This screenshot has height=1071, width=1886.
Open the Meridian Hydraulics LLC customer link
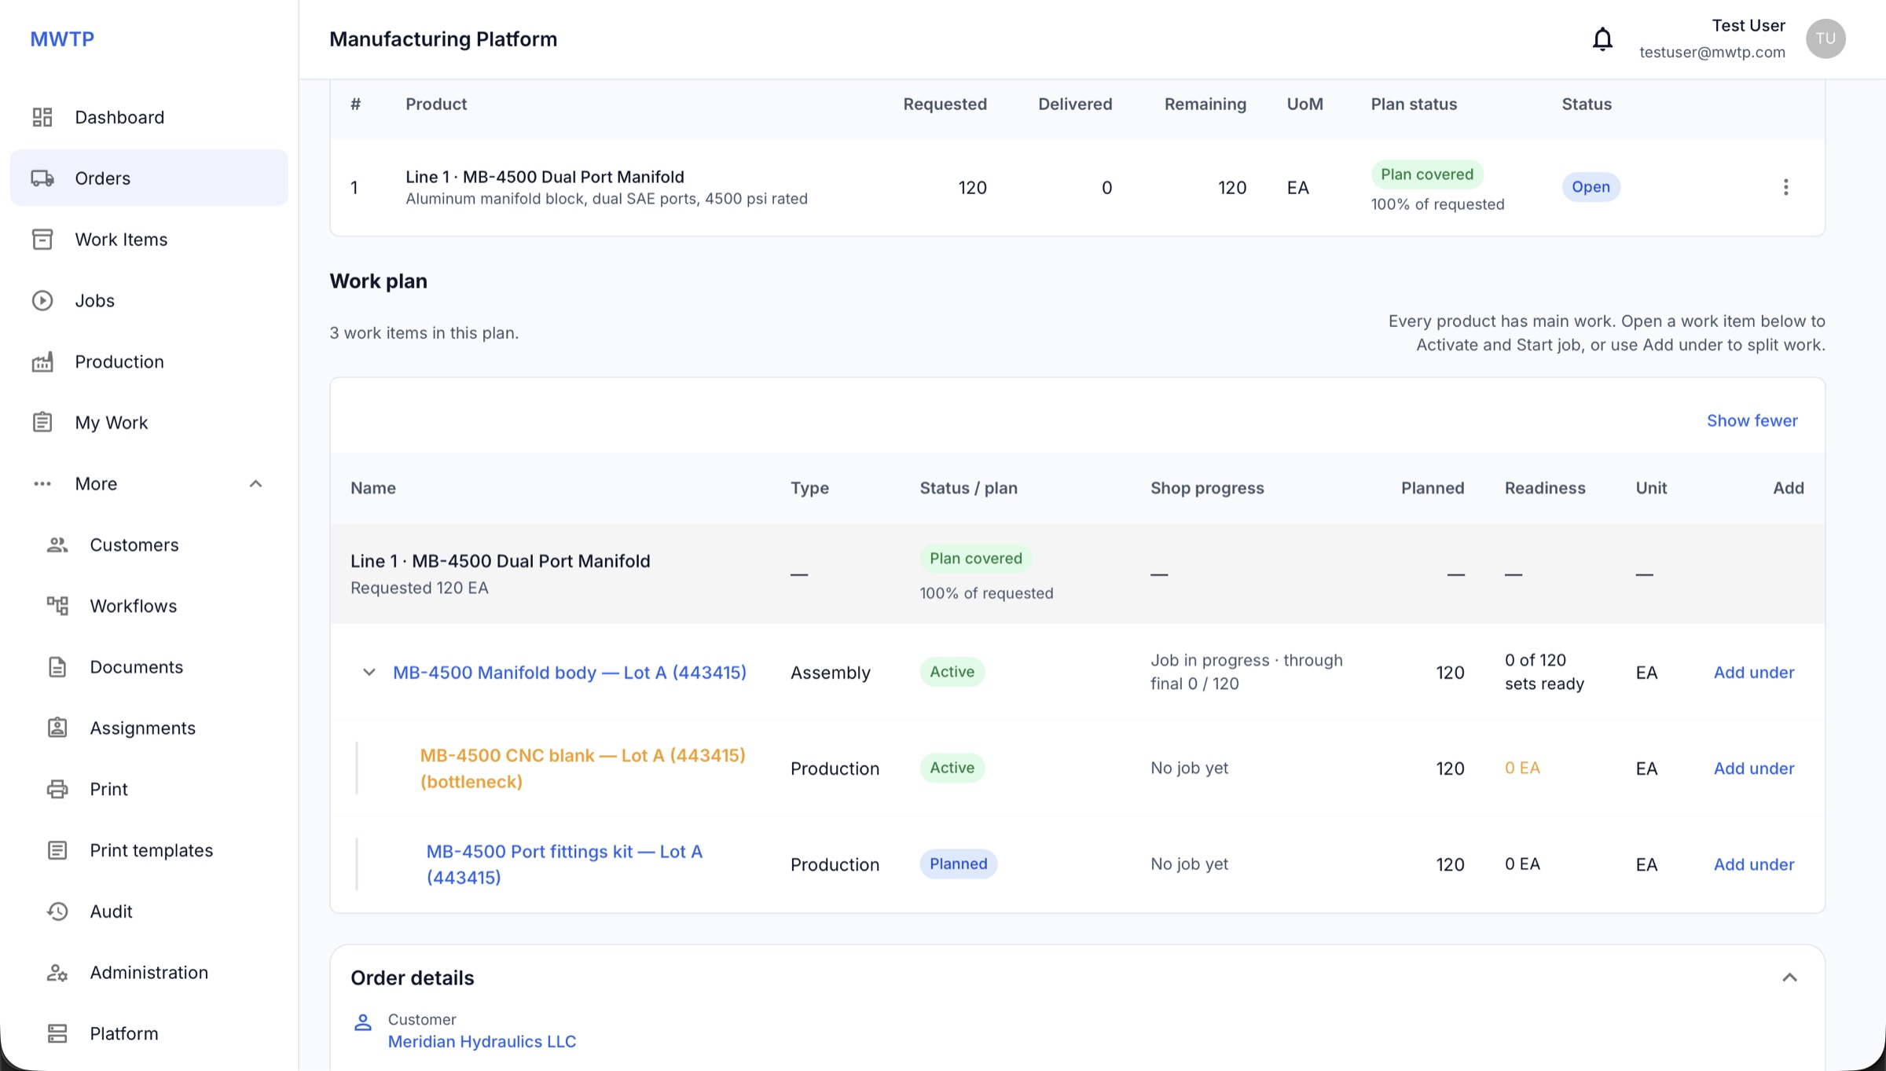point(482,1042)
